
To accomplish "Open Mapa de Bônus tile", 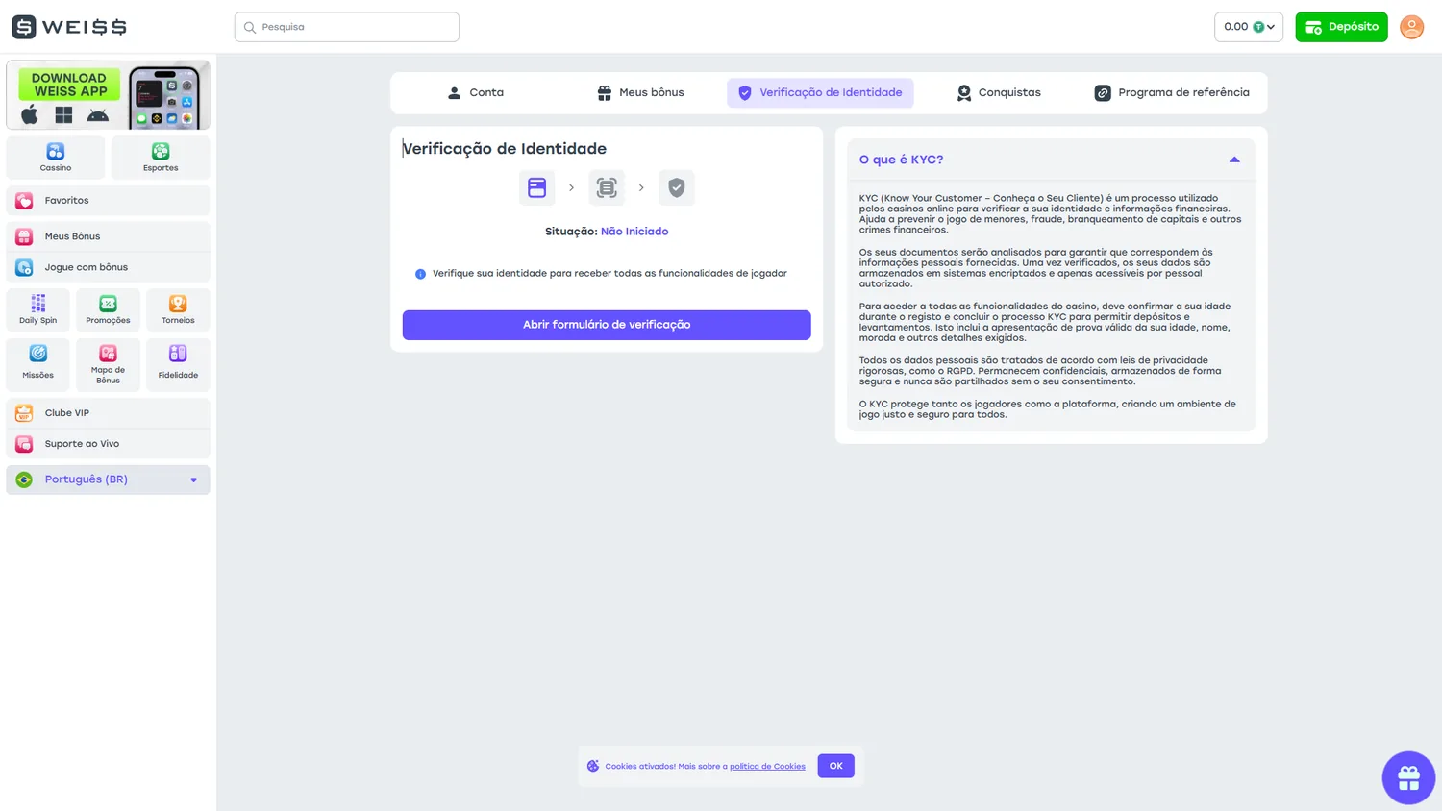I will click(x=108, y=364).
